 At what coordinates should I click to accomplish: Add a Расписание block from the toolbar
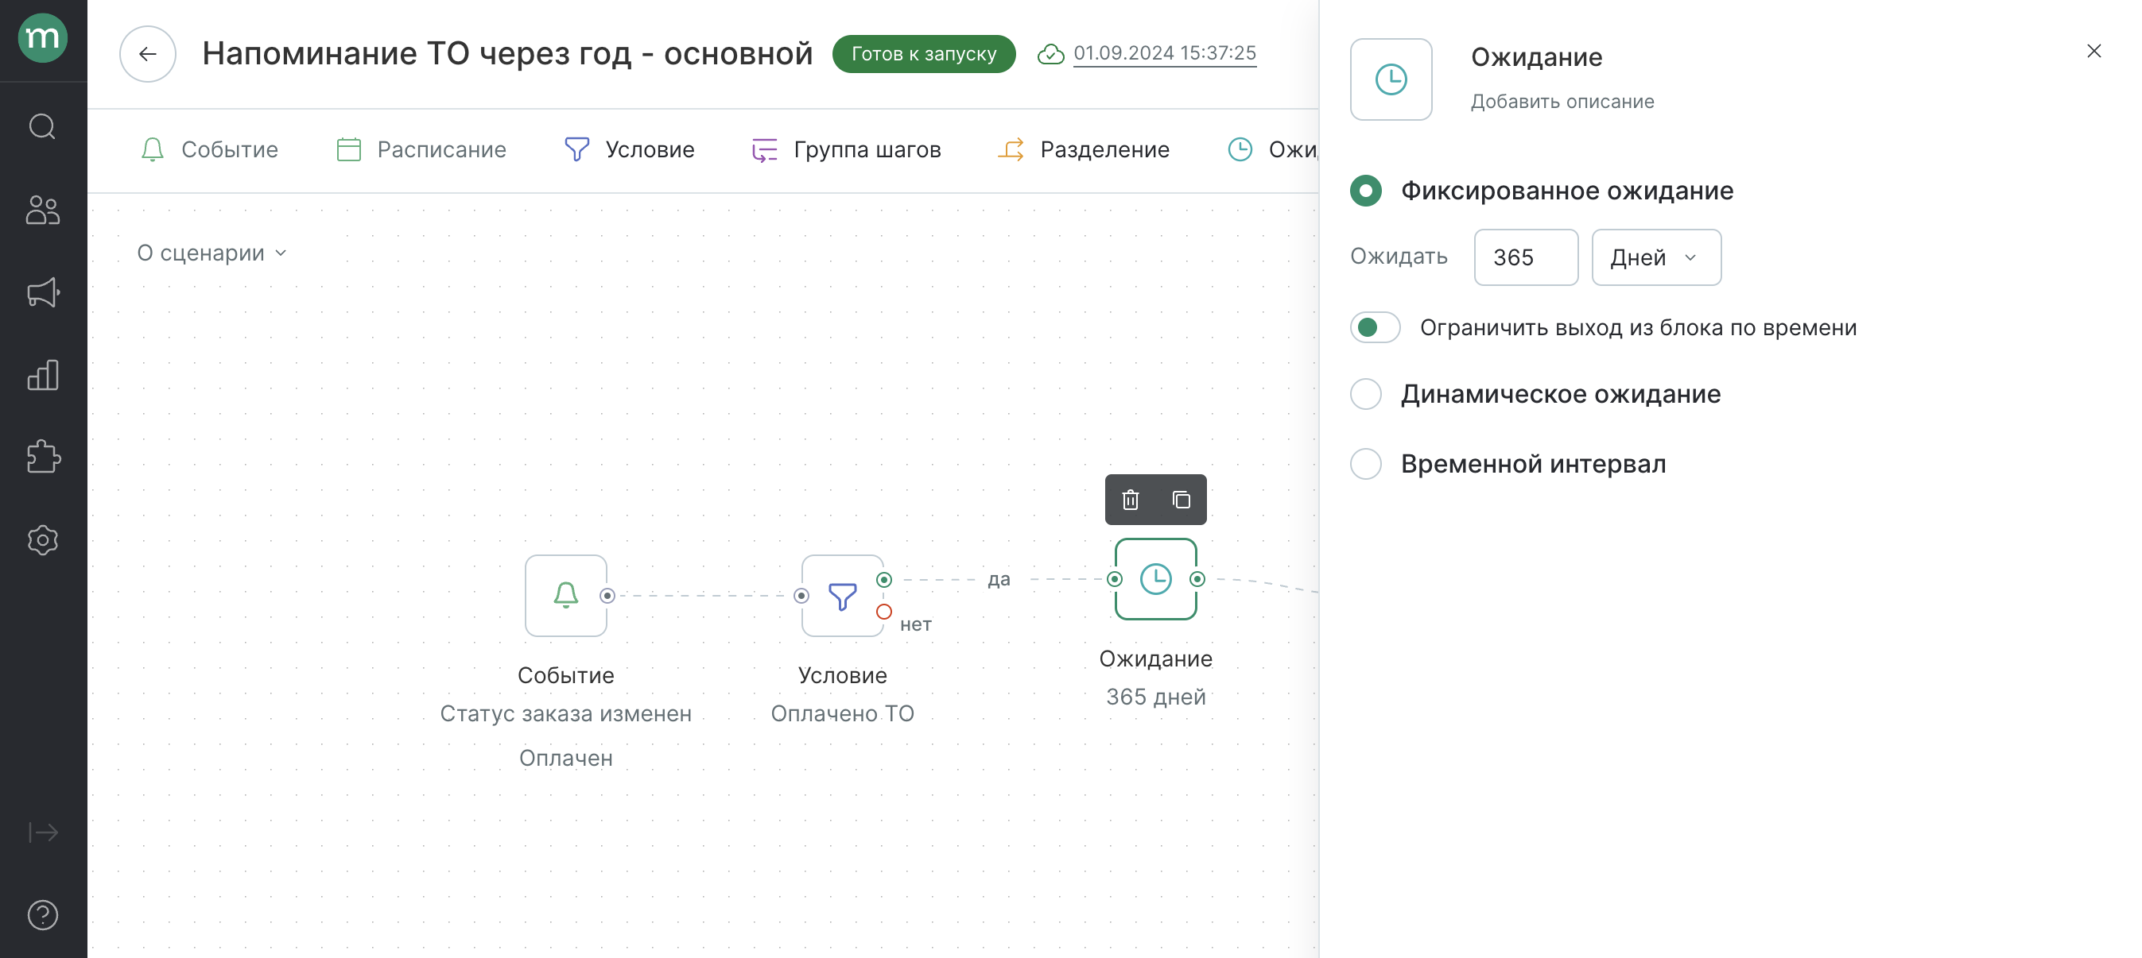tap(421, 149)
